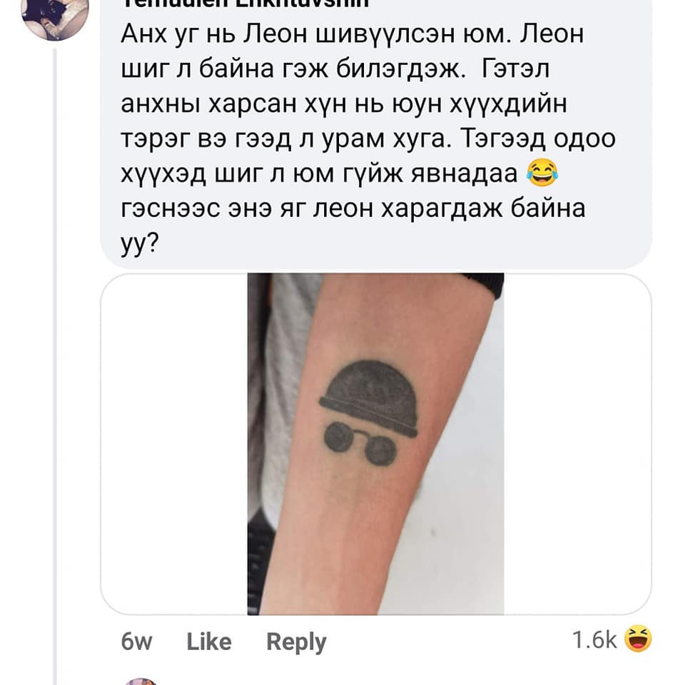Open the 6w comment timestamp
The width and height of the screenshot is (673, 685).
point(136,642)
